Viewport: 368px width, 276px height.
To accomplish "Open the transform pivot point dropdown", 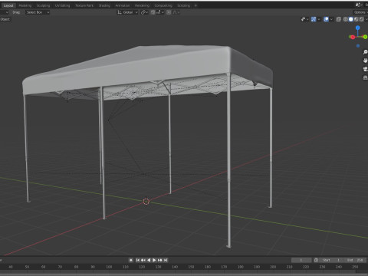I will (144, 12).
